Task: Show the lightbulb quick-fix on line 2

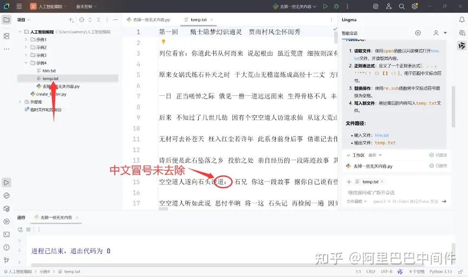Action: [x=163, y=42]
